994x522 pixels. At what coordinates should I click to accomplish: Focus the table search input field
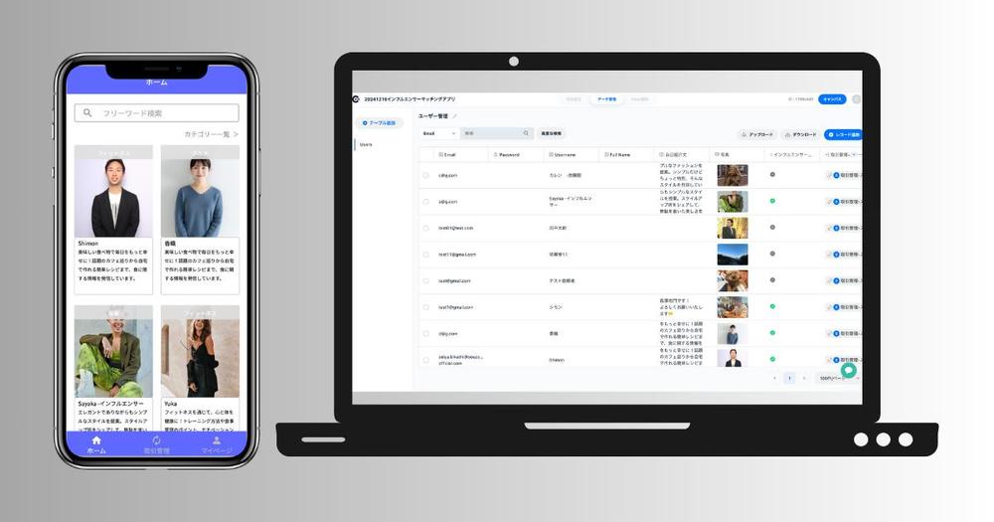tap(496, 133)
